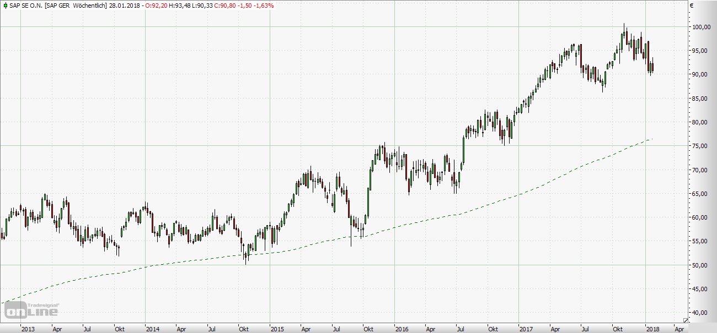Screen dimensions: 717x333
Task: Click the green candlestick icon before SAP SE
Action: point(4,6)
